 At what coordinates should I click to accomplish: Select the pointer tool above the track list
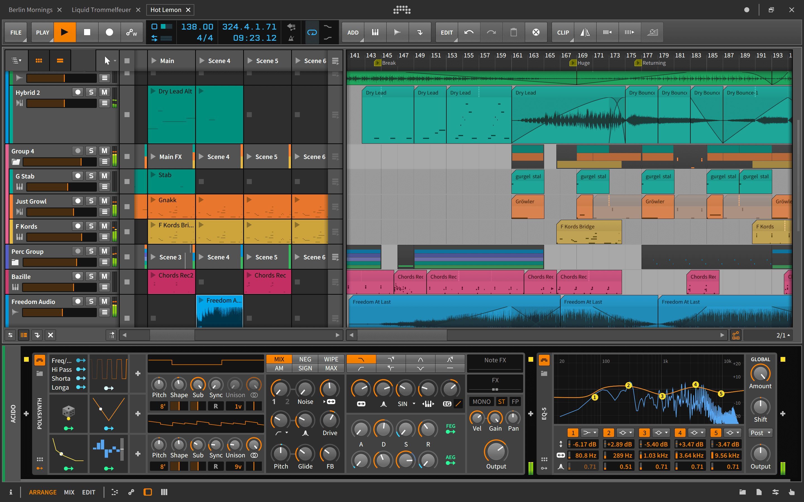pos(106,61)
